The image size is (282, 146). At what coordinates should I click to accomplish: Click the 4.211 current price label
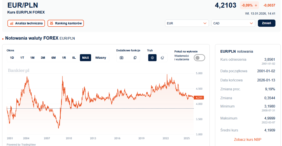198,97
